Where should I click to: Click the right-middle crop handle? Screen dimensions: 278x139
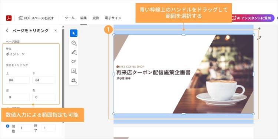pyautogui.click(x=254, y=74)
